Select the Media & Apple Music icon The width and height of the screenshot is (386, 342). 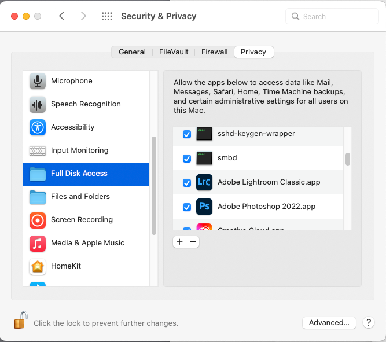click(x=38, y=243)
